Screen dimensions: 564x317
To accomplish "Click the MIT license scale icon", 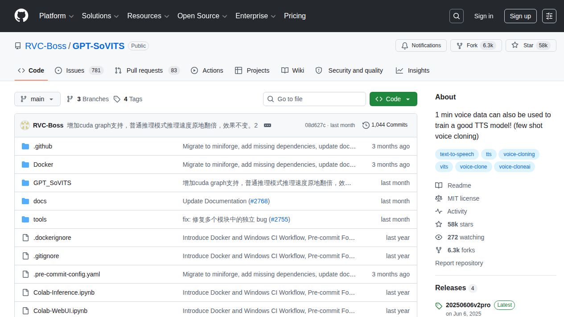I will (439, 198).
